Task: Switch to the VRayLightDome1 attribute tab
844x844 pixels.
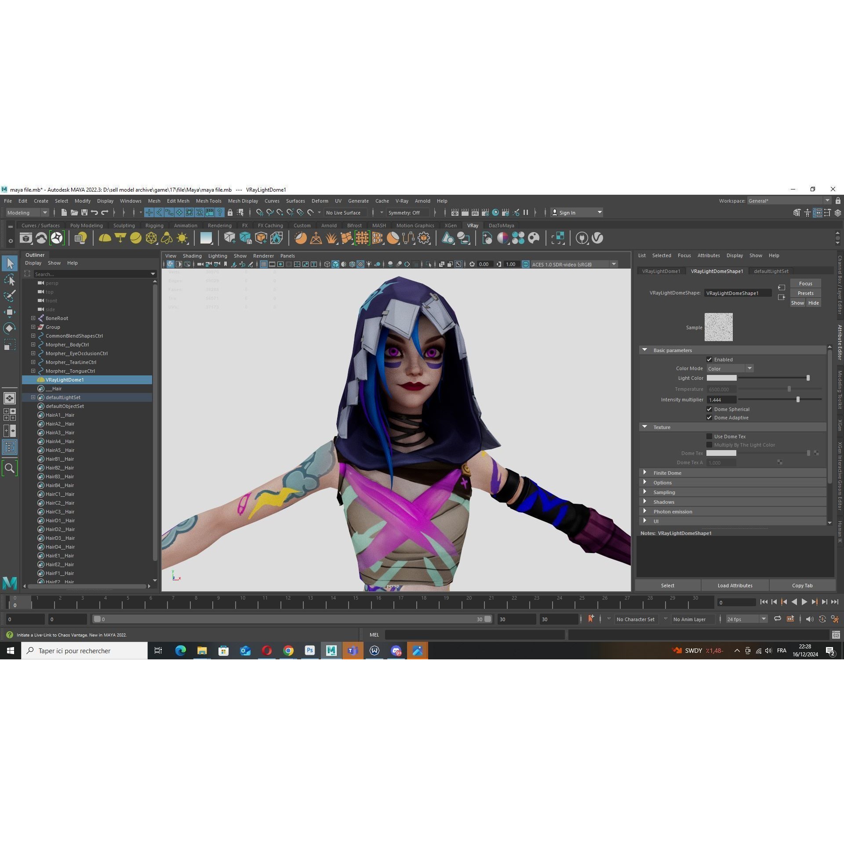Action: pos(661,271)
